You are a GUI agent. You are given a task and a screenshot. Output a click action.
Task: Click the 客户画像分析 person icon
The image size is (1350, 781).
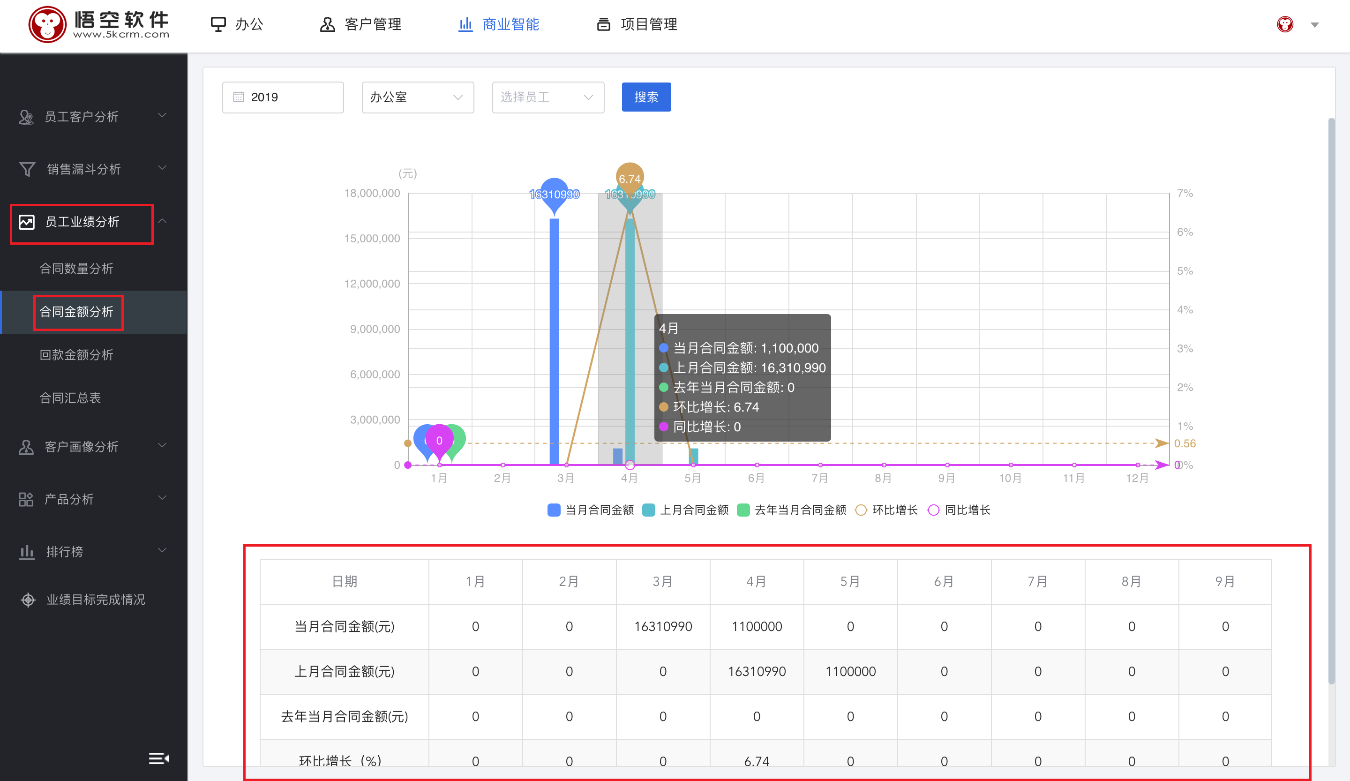(26, 447)
